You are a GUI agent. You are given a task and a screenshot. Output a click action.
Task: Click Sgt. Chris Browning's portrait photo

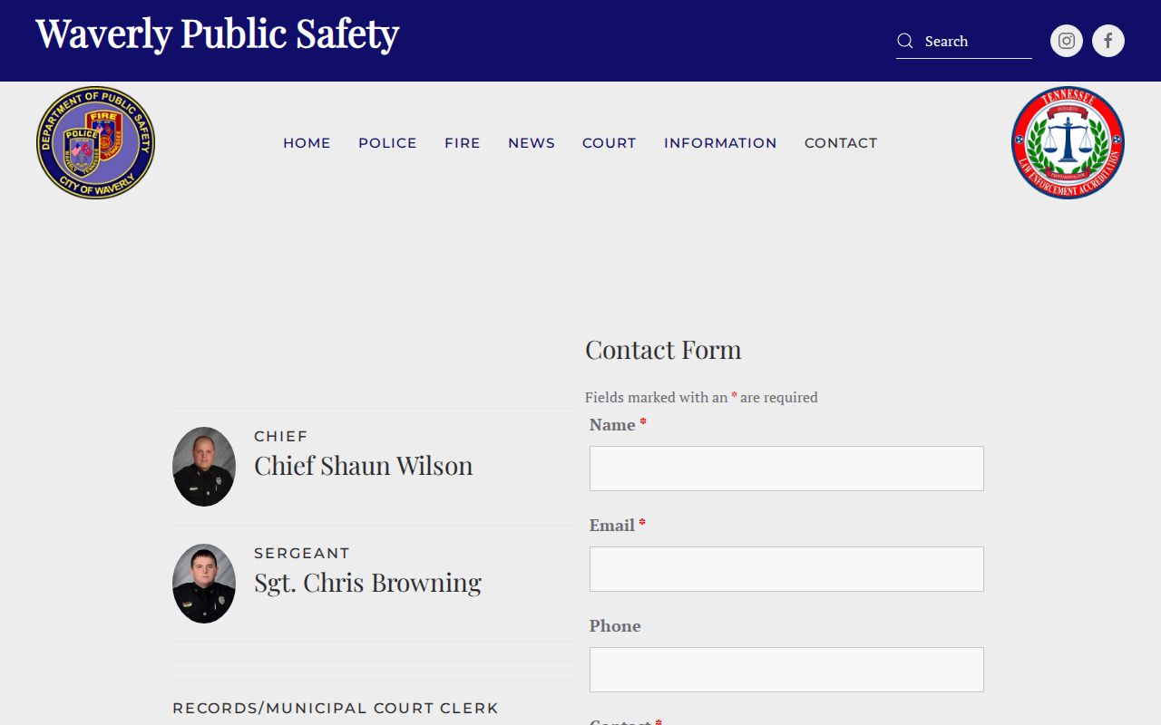204,584
